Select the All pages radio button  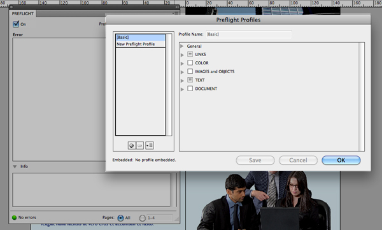pos(120,218)
